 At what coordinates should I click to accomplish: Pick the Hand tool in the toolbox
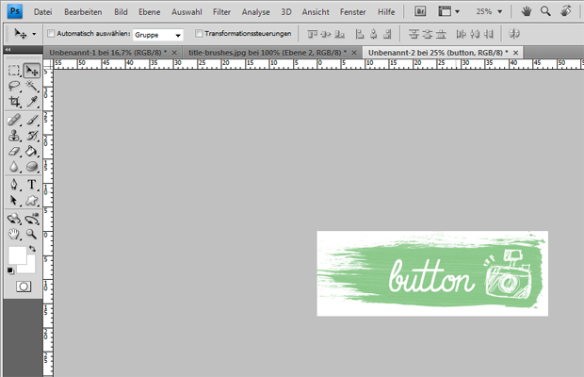14,233
